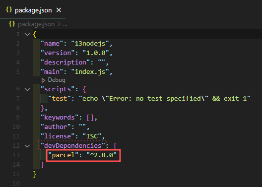Click the "parcel" dependency key
This screenshot has height=187, width=262.
click(64, 155)
